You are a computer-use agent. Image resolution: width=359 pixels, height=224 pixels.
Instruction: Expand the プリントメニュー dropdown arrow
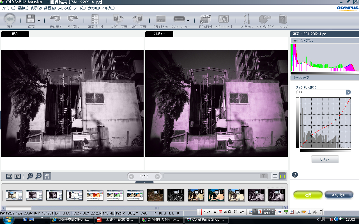[x=188, y=20]
